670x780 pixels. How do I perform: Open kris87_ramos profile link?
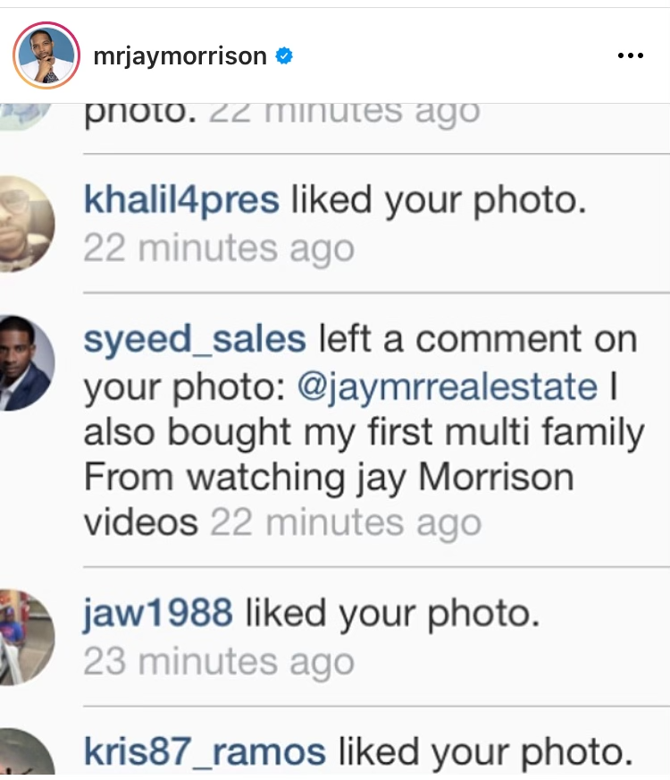(x=205, y=751)
